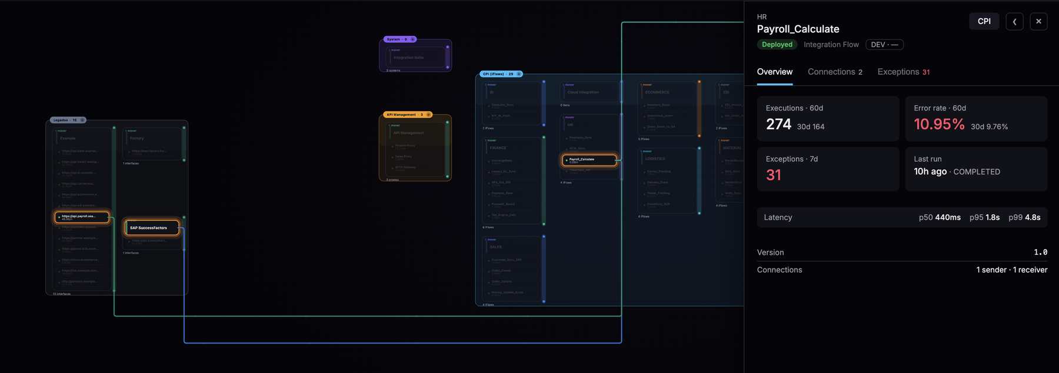Select the Factory node in Legados group
1059x373 pixels.
pyautogui.click(x=137, y=139)
